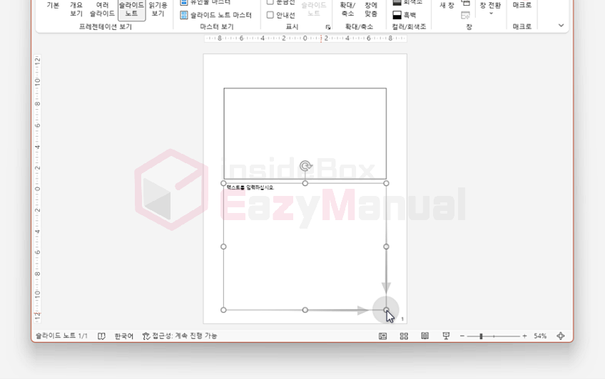The height and width of the screenshot is (379, 605).
Task: Select the bottom-center resize handle of notes box
Action: 305,310
